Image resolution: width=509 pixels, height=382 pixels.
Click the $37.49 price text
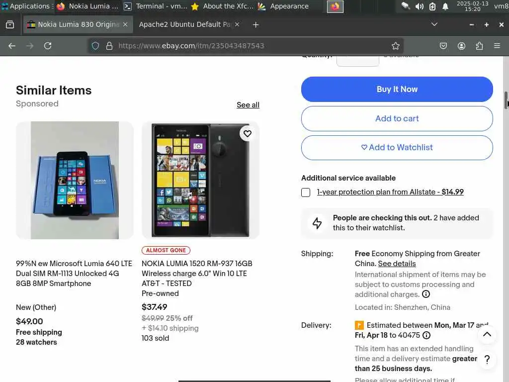[x=154, y=307]
